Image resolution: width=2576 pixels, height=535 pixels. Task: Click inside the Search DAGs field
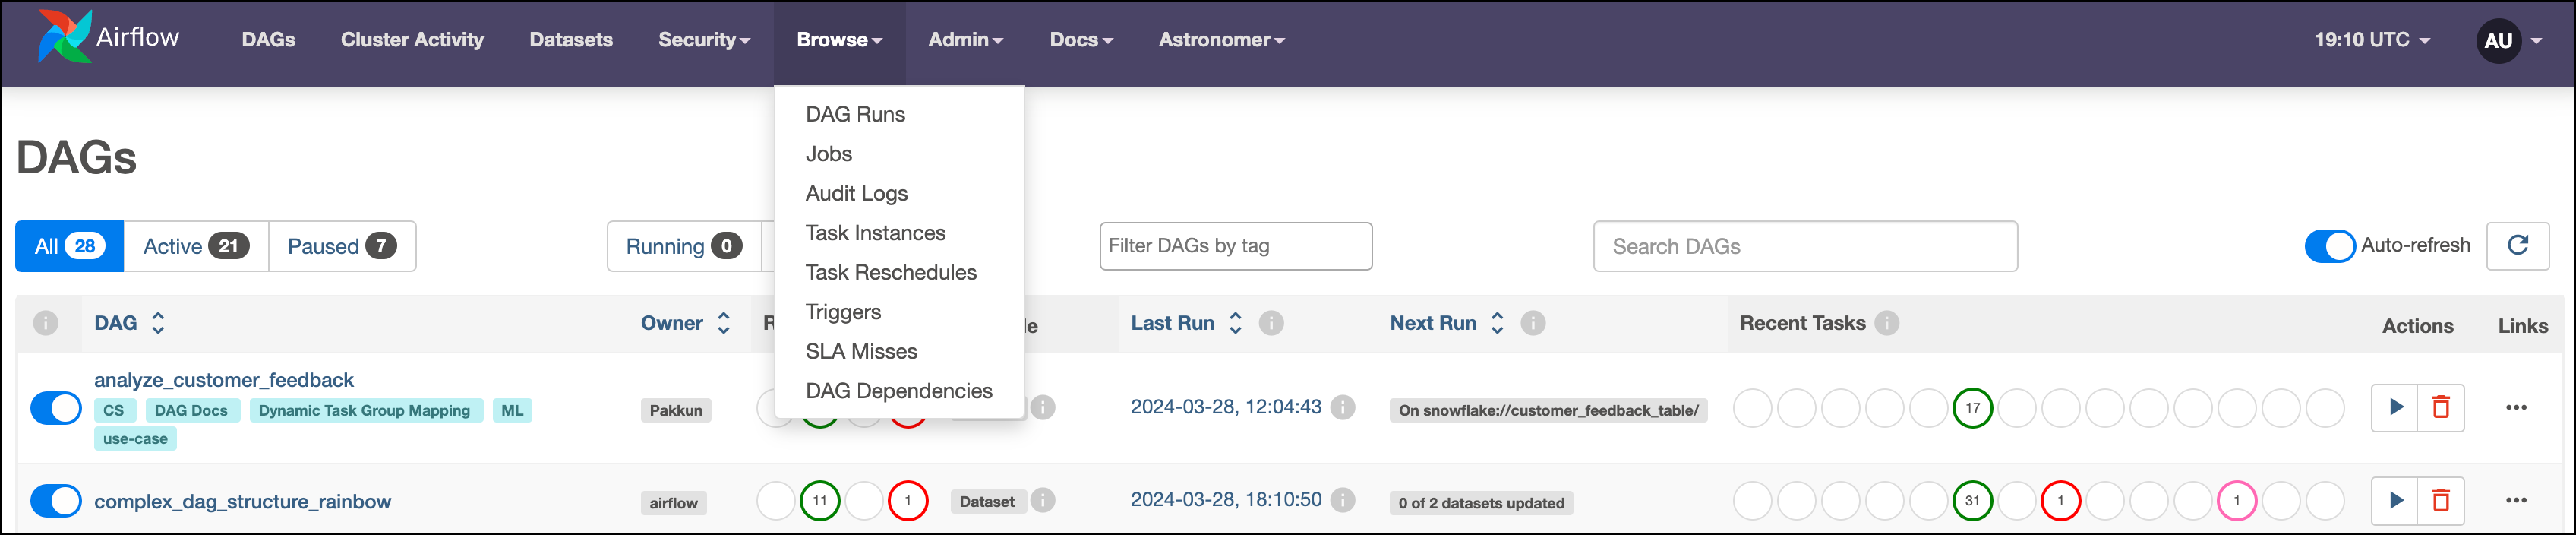point(1805,246)
